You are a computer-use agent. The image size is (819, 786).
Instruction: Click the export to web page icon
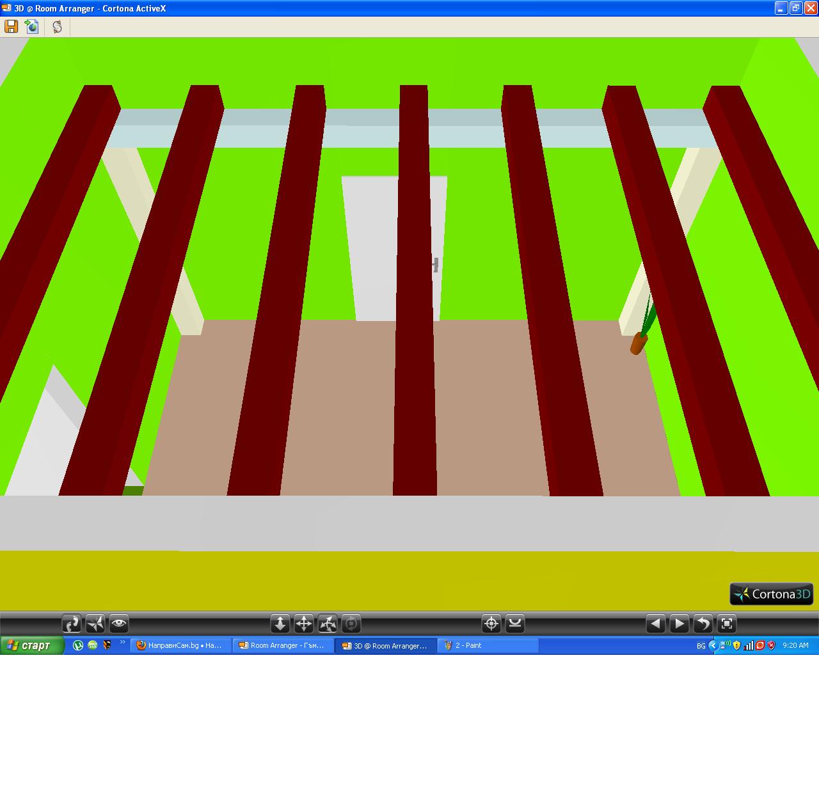[x=32, y=26]
